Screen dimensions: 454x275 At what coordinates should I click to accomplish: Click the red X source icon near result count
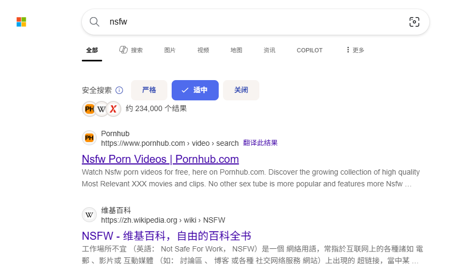113,109
